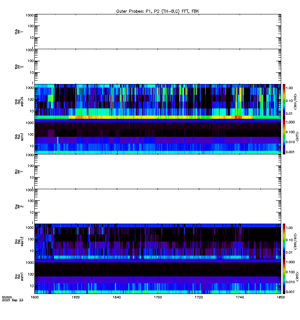Click the '10' y-axis tick of thb fbk scm1 panel
300x320 pixels.
point(32,146)
